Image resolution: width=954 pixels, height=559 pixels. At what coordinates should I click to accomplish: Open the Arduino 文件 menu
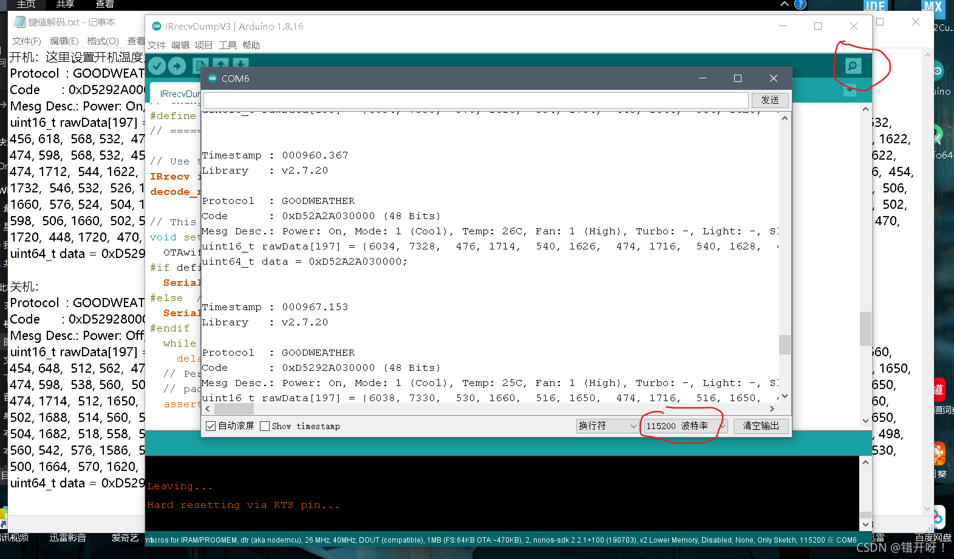click(157, 45)
